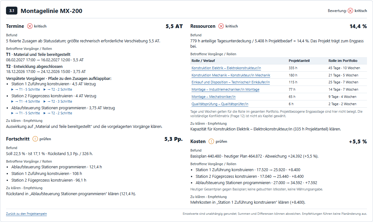Click the Projektanteil column header
This screenshot has height=222, width=373.
(299, 61)
